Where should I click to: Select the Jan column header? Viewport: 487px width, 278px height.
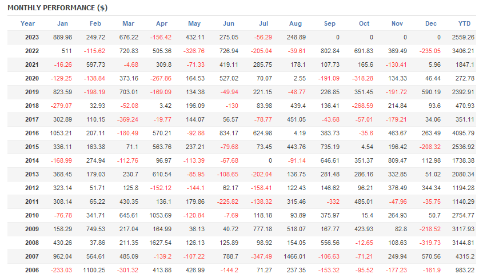(62, 23)
